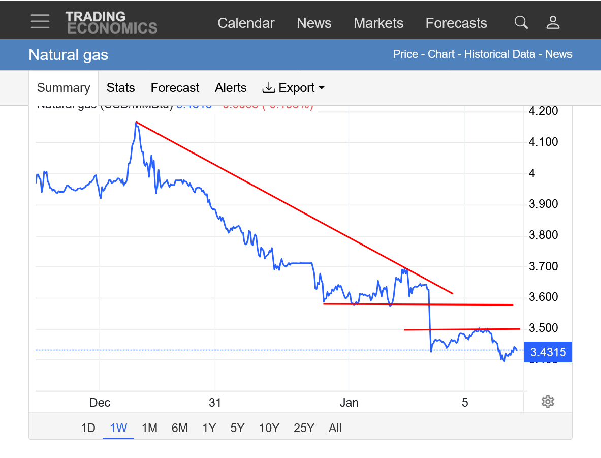Open Markets in the navigation bar

coord(378,23)
